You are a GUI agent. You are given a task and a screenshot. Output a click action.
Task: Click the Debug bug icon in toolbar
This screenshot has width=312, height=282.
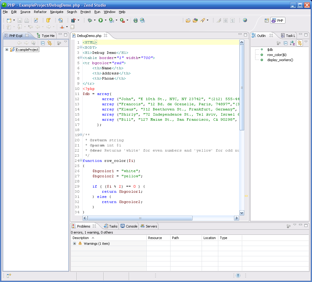click(89, 20)
